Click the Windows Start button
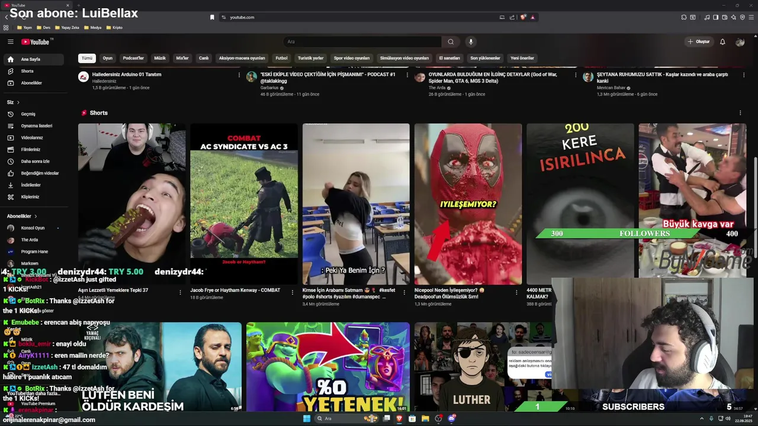Viewport: 758px width, 426px height. click(x=307, y=418)
